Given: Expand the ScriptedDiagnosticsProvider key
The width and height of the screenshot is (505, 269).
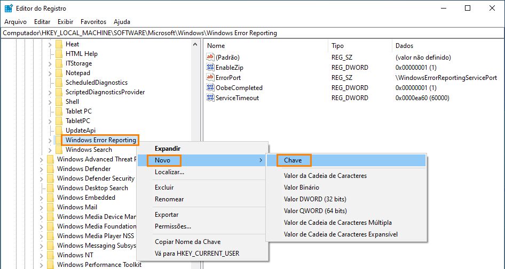Looking at the screenshot, I should pos(50,93).
